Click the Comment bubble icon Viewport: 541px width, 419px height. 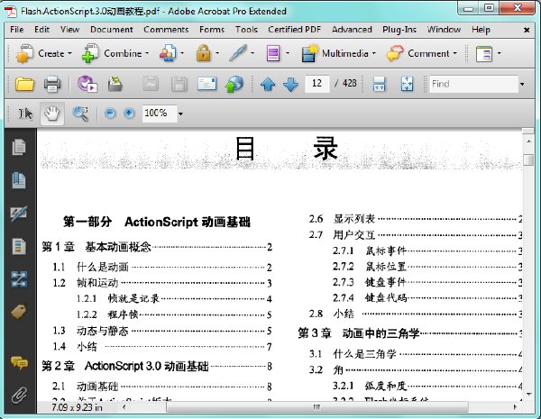[395, 53]
